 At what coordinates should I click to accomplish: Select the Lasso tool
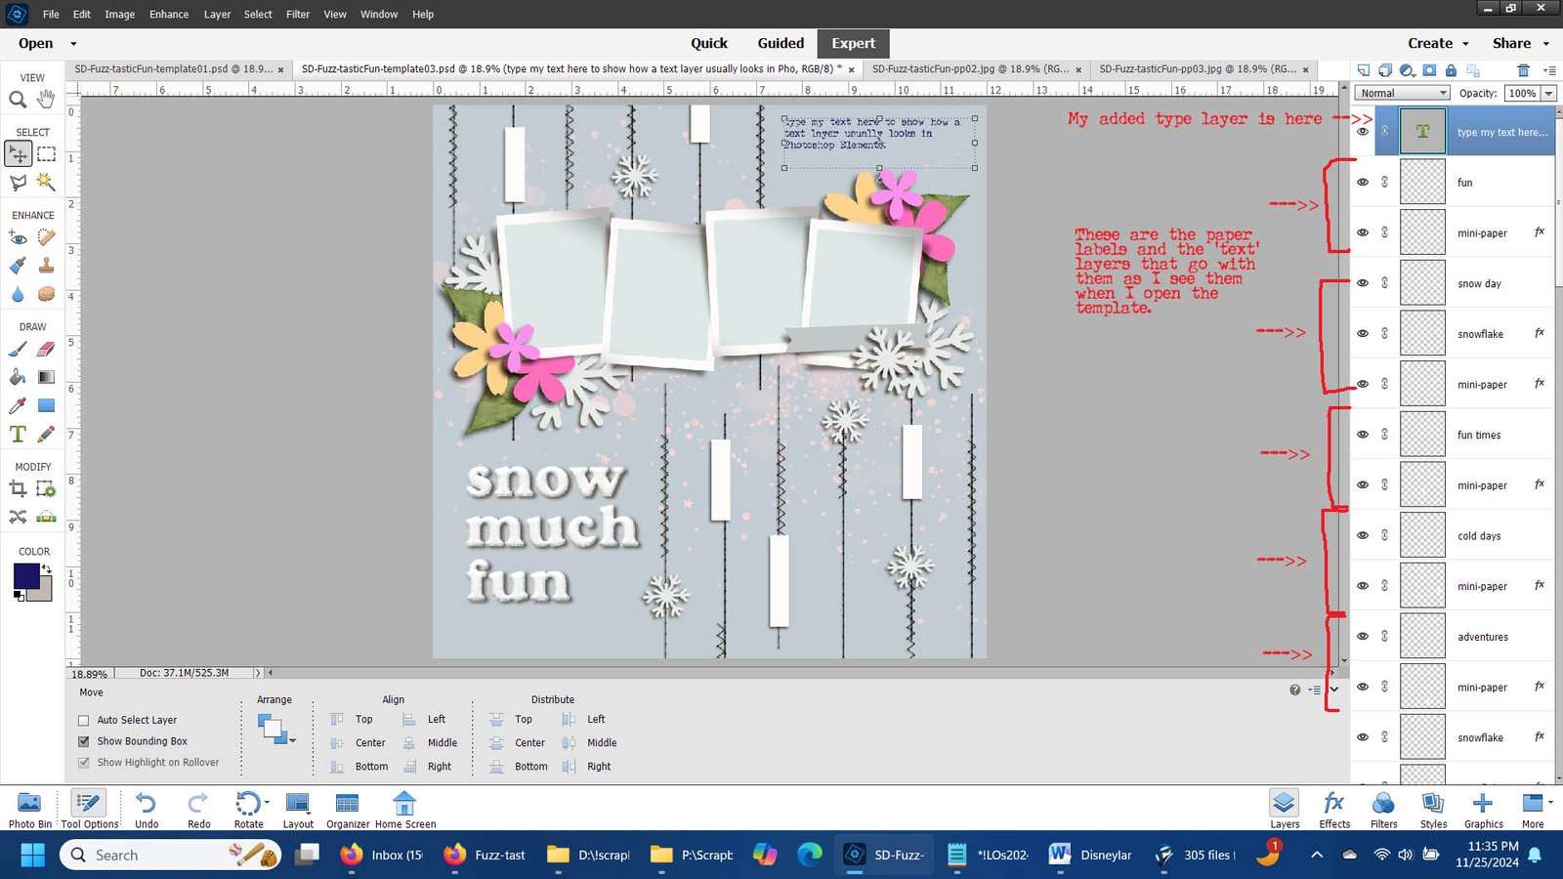tap(17, 182)
